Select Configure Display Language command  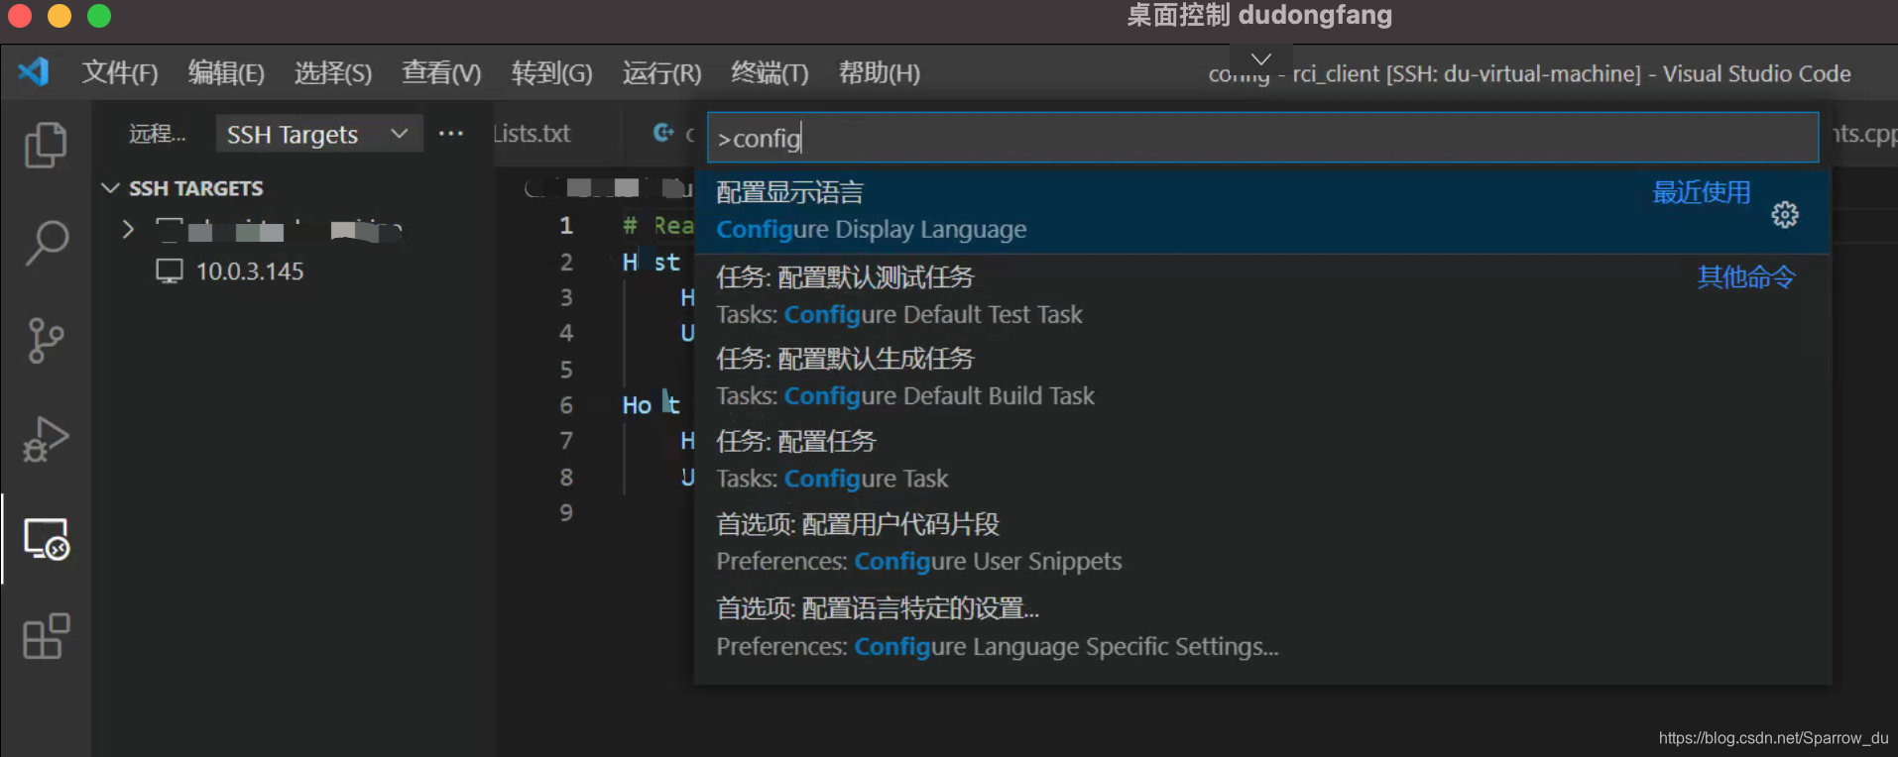(1262, 212)
